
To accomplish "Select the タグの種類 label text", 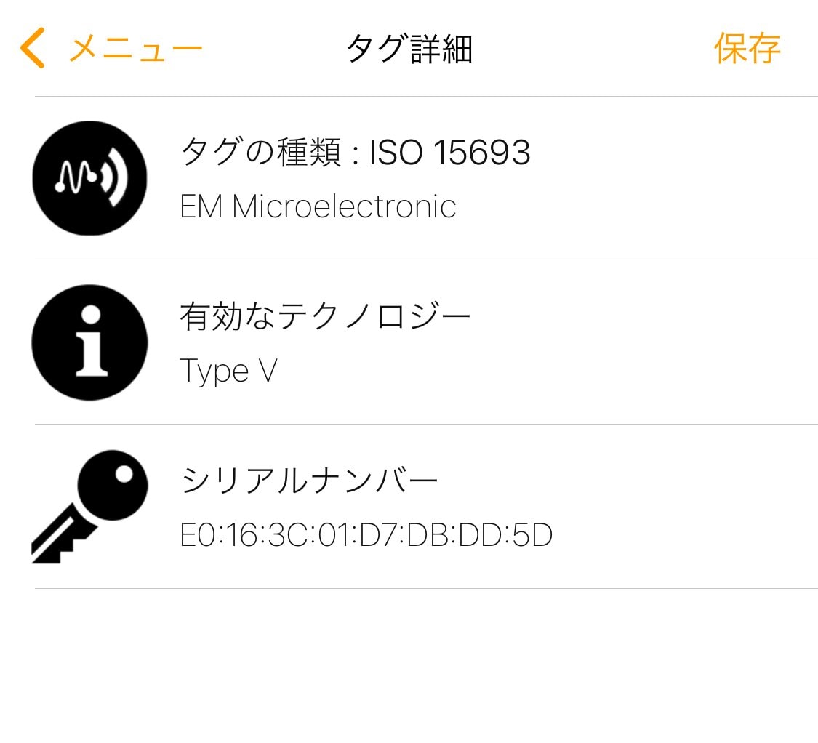I will click(x=261, y=152).
